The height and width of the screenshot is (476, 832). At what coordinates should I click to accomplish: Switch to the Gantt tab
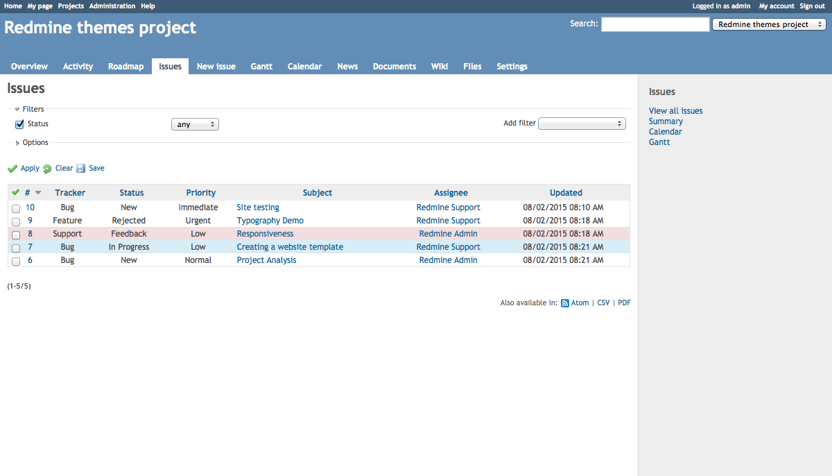click(x=261, y=67)
